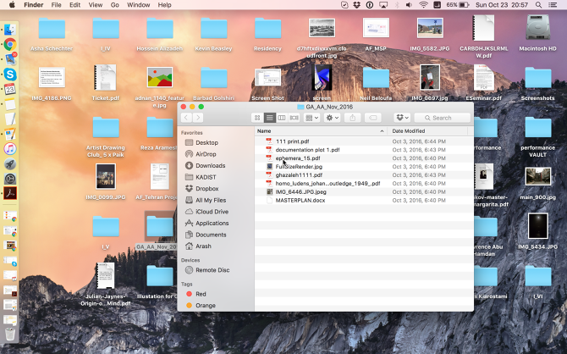
Task: Open the Apple menu
Action: coord(12,5)
